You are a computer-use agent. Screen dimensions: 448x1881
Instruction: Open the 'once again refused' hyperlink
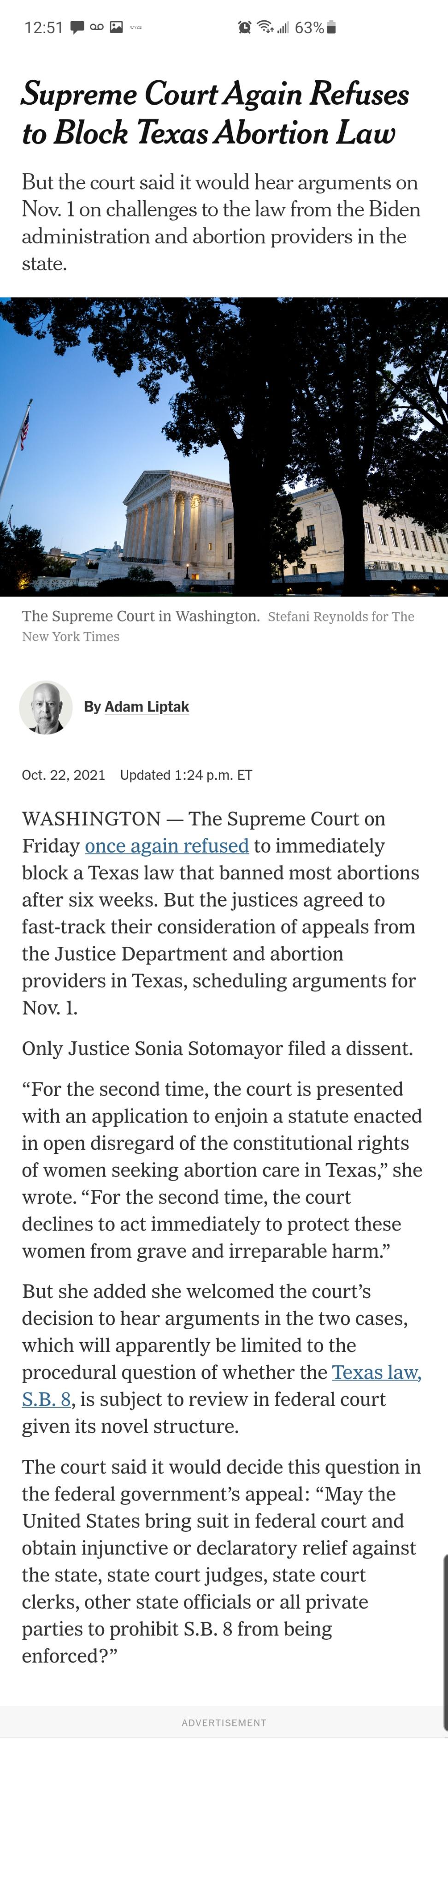pos(166,846)
